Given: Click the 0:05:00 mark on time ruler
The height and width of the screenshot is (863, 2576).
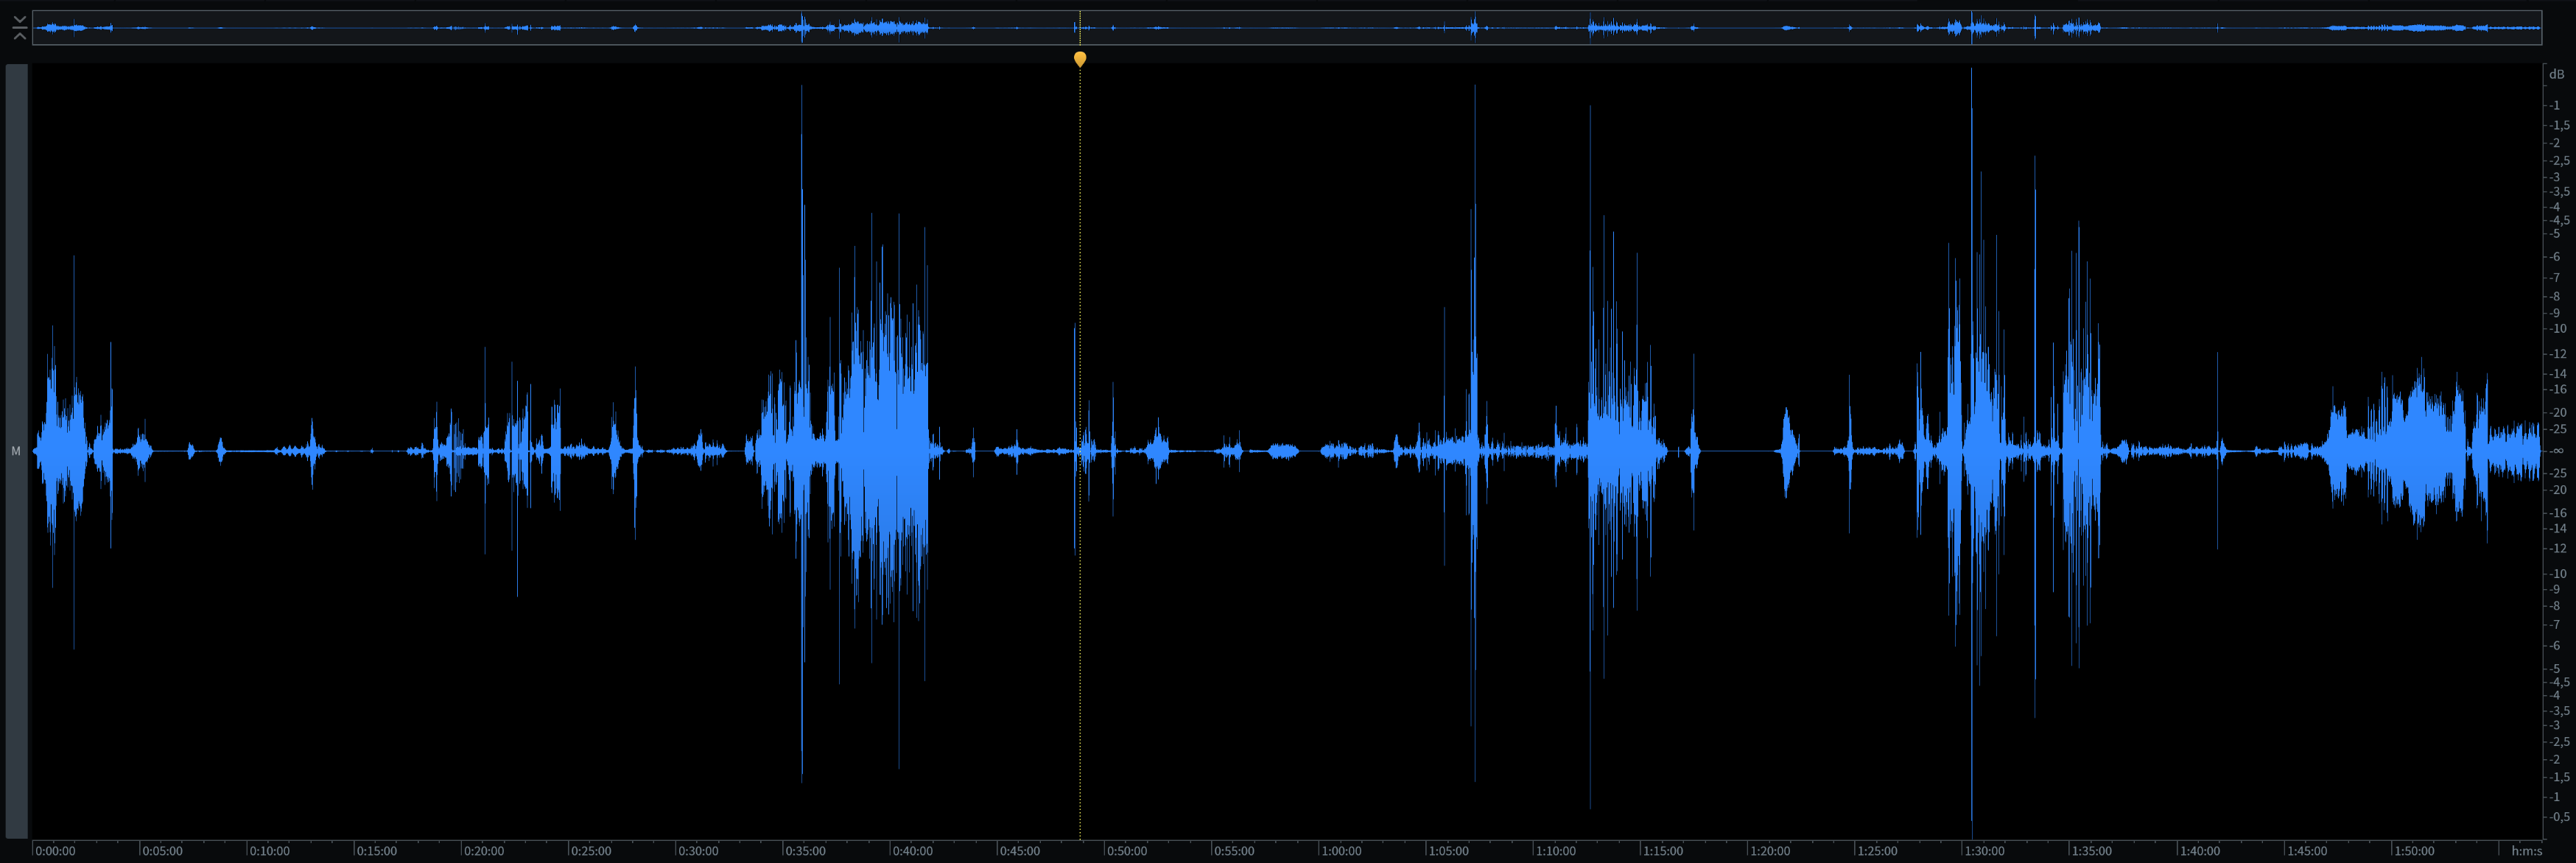Looking at the screenshot, I should [x=162, y=851].
